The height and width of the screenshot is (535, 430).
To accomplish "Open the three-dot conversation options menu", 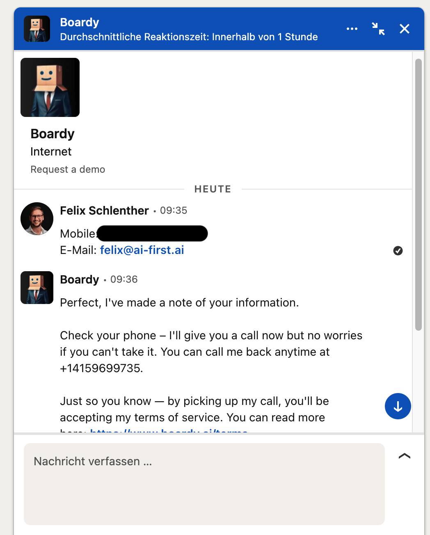I will click(352, 29).
